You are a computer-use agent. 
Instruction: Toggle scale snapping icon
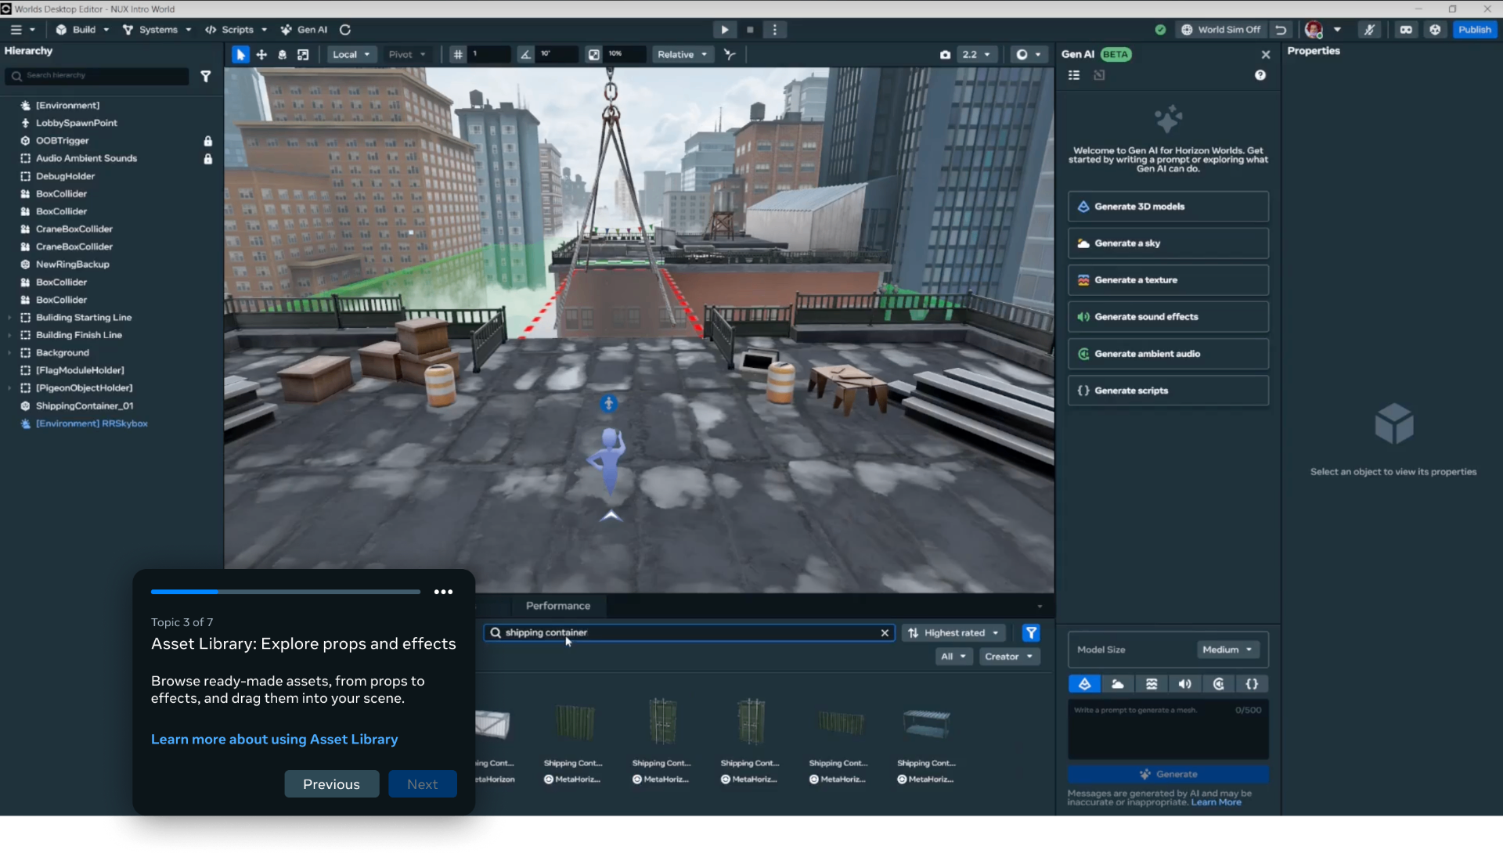point(594,55)
